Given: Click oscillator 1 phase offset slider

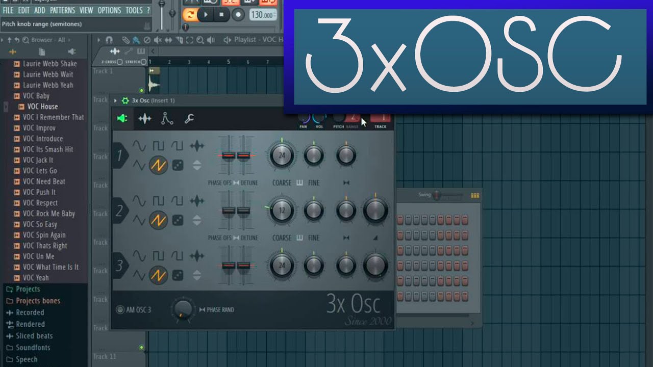Looking at the screenshot, I should point(228,155).
